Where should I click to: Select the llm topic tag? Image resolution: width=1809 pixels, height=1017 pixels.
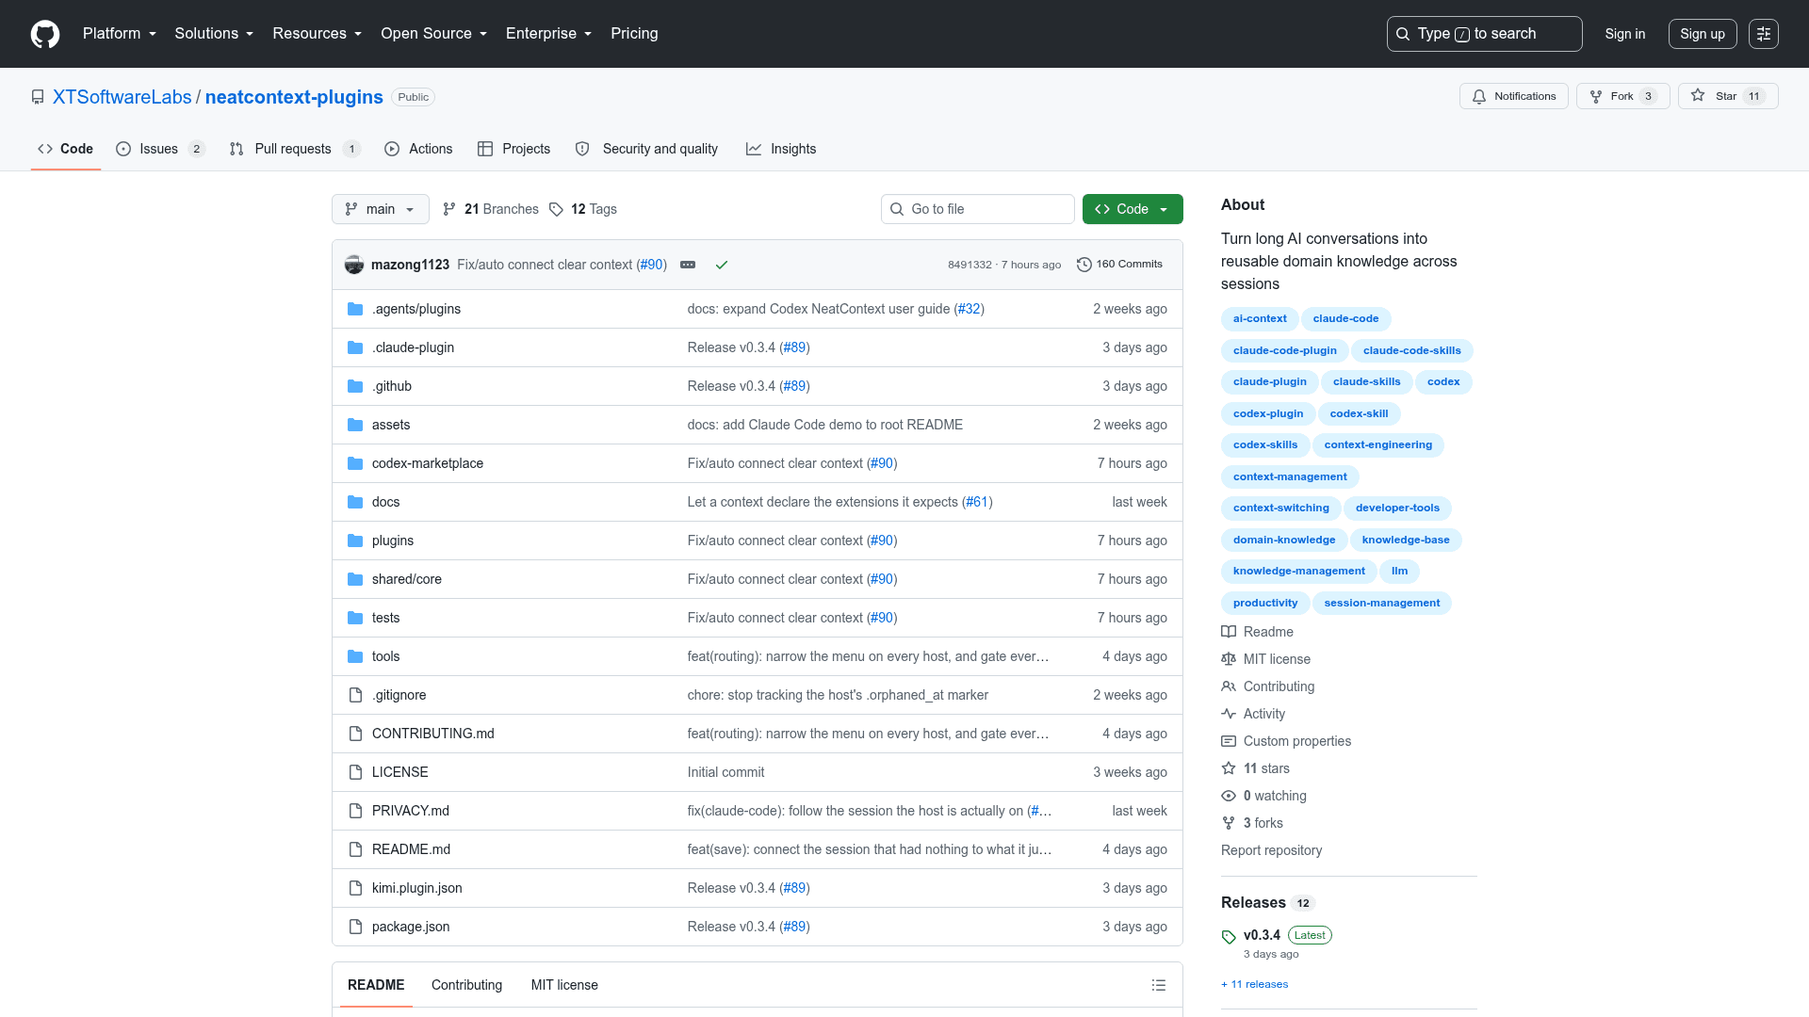[1399, 571]
